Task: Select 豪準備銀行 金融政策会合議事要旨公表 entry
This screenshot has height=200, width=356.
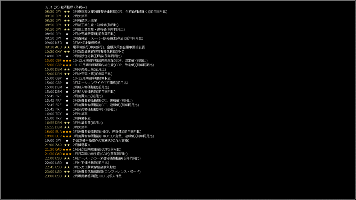Action: [109, 47]
